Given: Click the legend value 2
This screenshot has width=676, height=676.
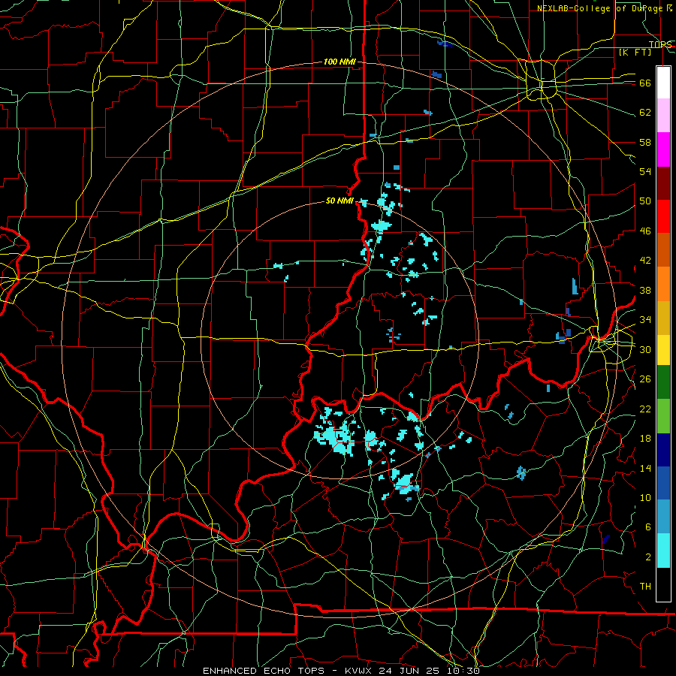Looking at the screenshot, I should (x=648, y=557).
